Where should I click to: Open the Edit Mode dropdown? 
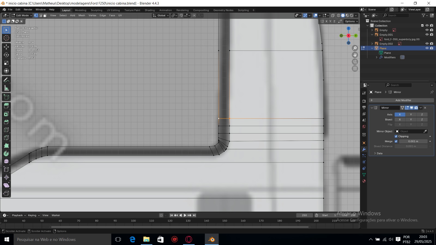[x=22, y=16]
